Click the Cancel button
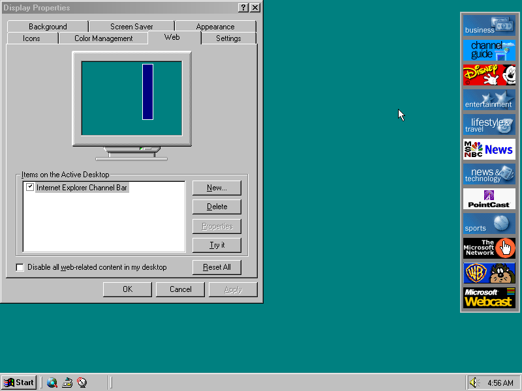Viewport: 522px width, 391px height. pyautogui.click(x=180, y=289)
